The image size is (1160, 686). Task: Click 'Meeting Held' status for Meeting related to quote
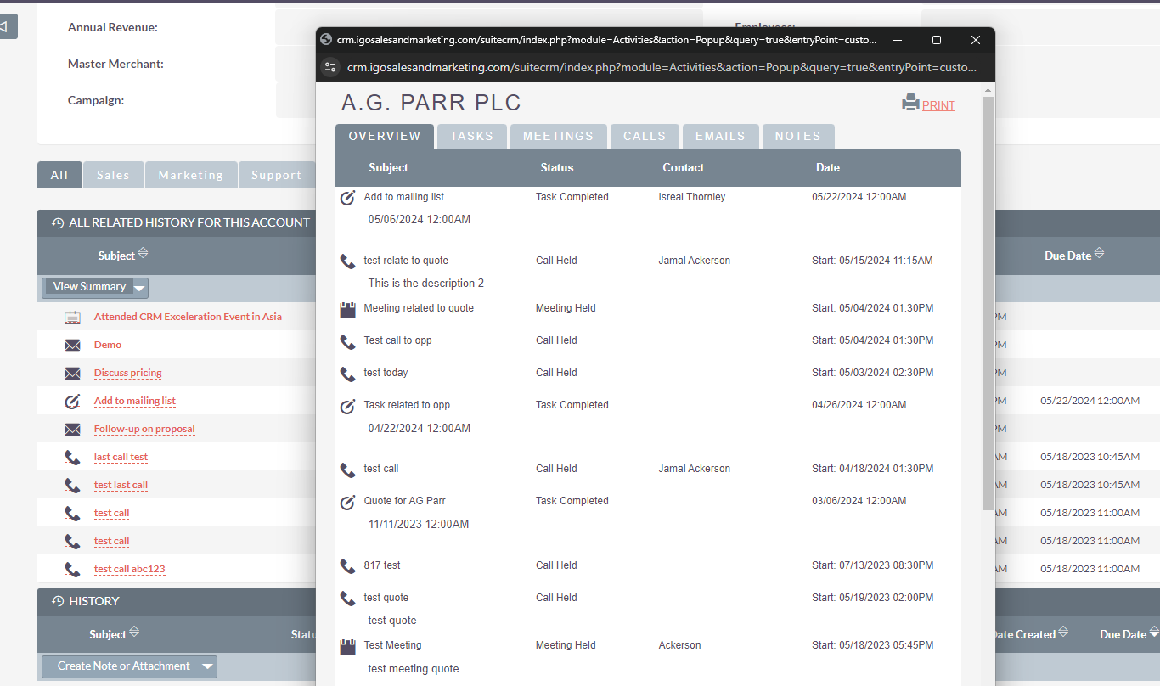pyautogui.click(x=566, y=308)
